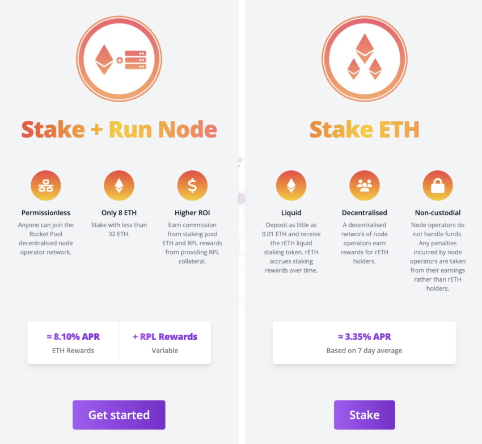The width and height of the screenshot is (482, 444).
Task: Click the Decentralised feature title
Action: (x=365, y=212)
